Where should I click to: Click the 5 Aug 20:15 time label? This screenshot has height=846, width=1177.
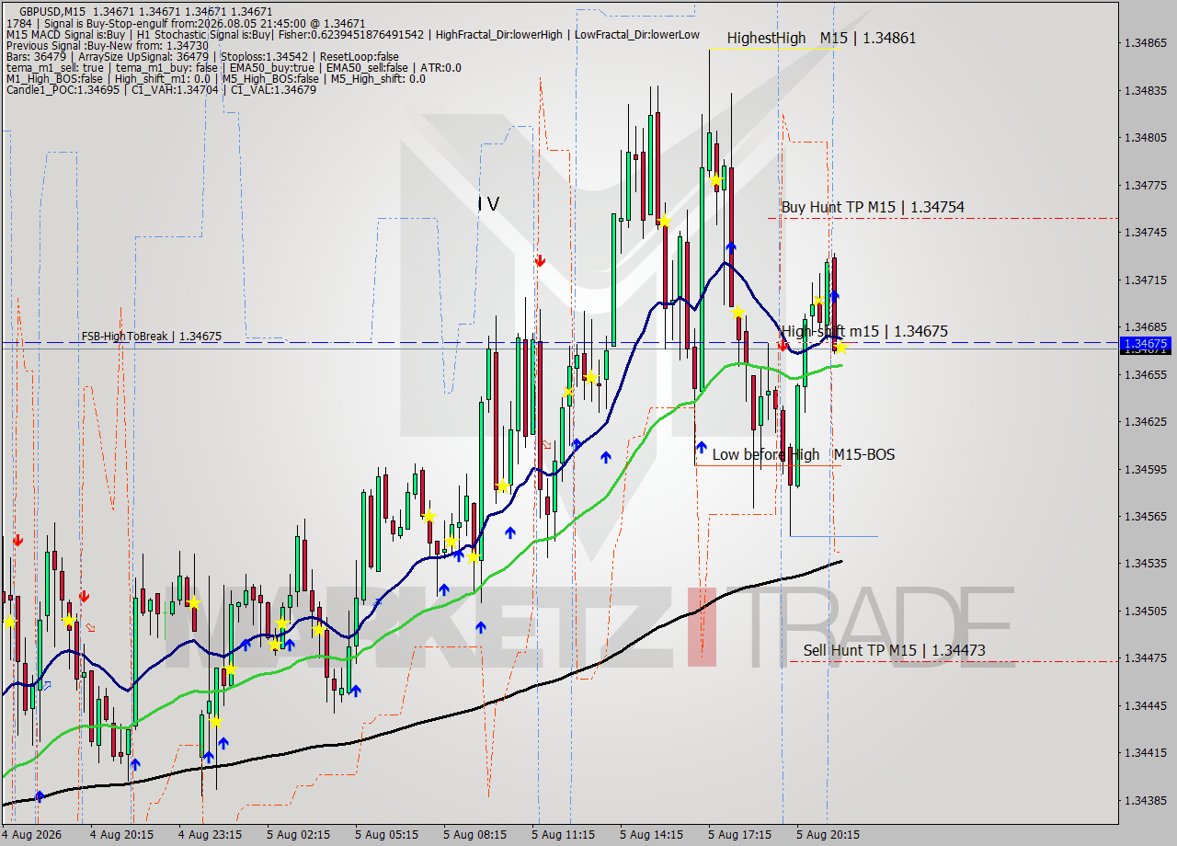pyautogui.click(x=828, y=835)
